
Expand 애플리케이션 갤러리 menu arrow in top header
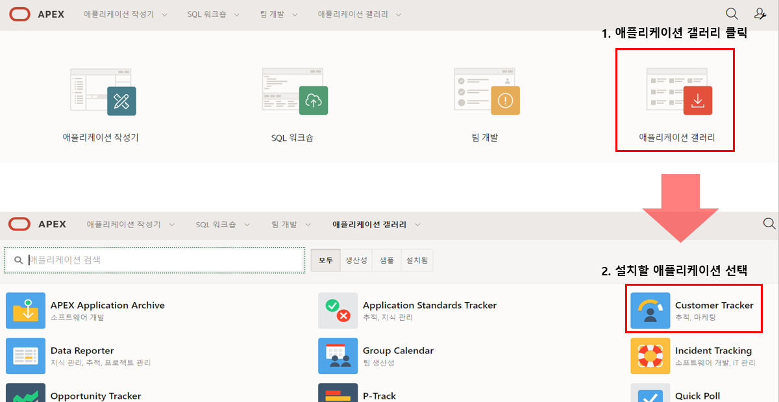(x=398, y=14)
